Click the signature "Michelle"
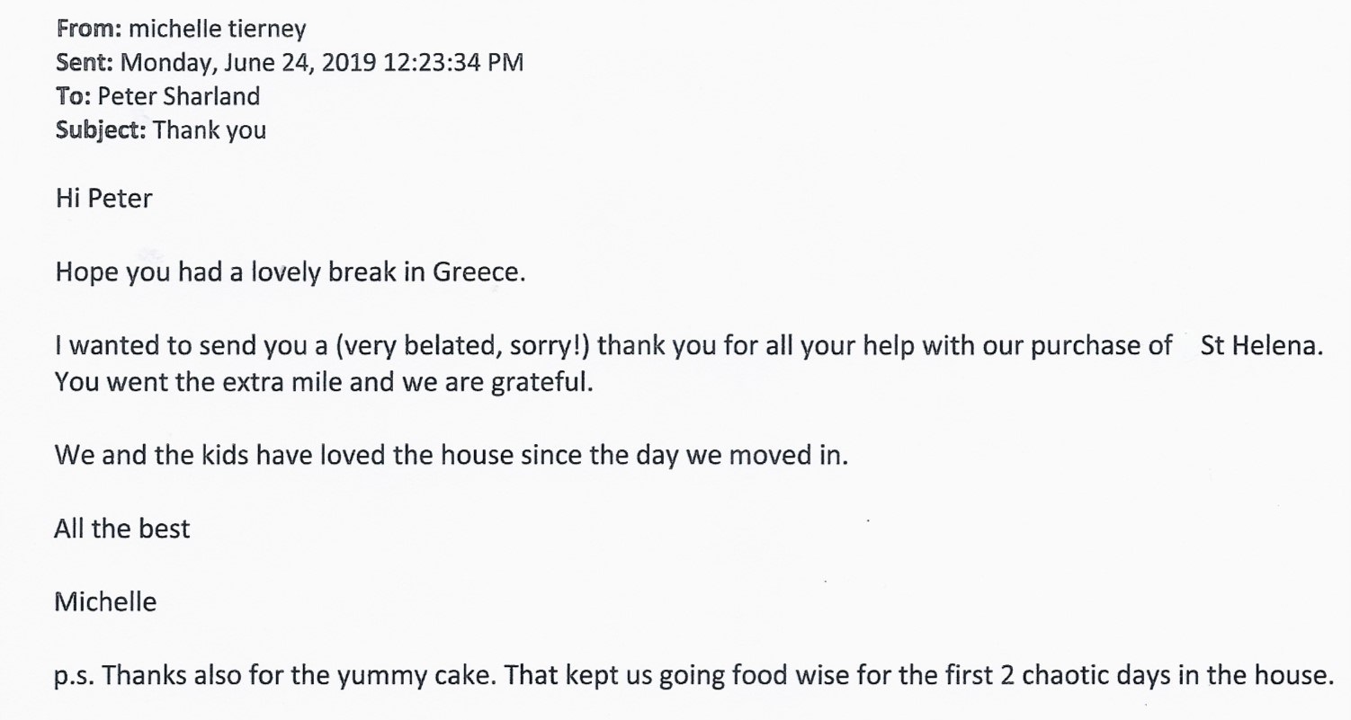Image resolution: width=1351 pixels, height=720 pixels. (x=105, y=600)
